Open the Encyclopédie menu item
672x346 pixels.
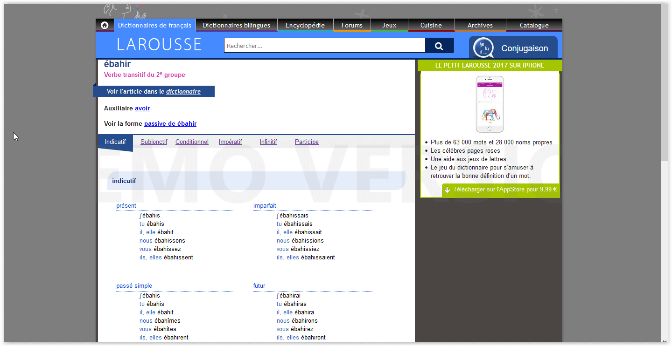coord(305,25)
